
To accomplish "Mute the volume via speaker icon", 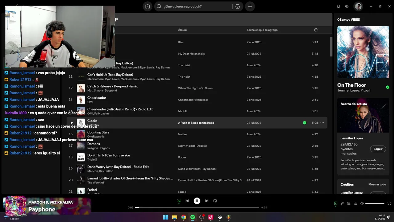I will (362, 203).
